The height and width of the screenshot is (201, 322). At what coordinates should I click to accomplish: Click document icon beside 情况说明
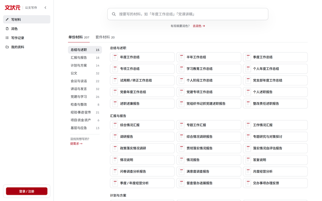[x=115, y=160]
